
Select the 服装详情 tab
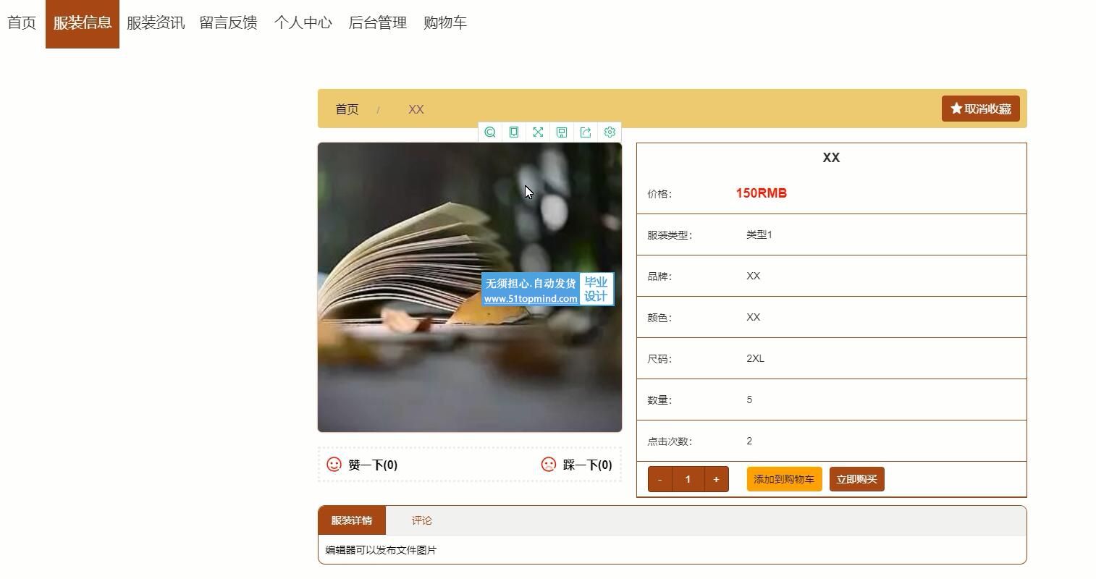[352, 520]
